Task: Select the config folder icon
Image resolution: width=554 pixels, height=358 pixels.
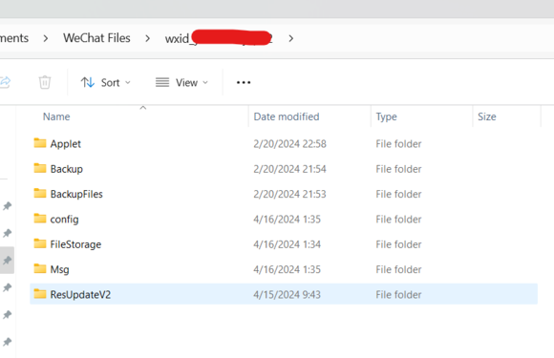Action: (40, 219)
